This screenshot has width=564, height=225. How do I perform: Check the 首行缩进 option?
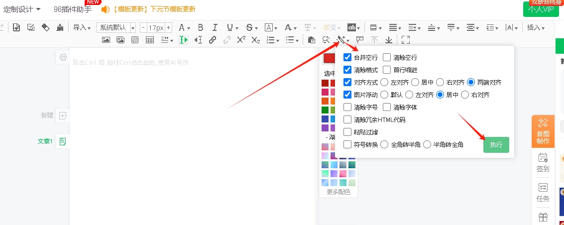click(x=387, y=70)
